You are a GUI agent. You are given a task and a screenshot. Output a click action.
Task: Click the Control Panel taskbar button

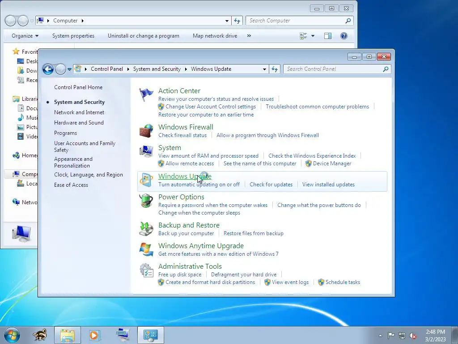[151, 335]
